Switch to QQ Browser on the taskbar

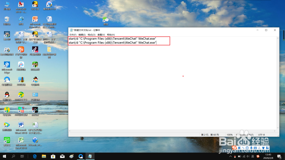pos(81,156)
